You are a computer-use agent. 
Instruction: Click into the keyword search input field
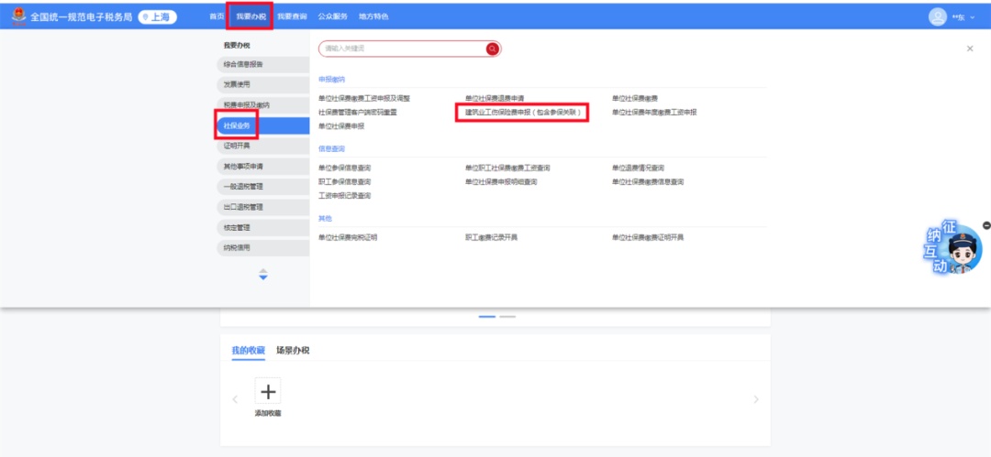[x=403, y=49]
